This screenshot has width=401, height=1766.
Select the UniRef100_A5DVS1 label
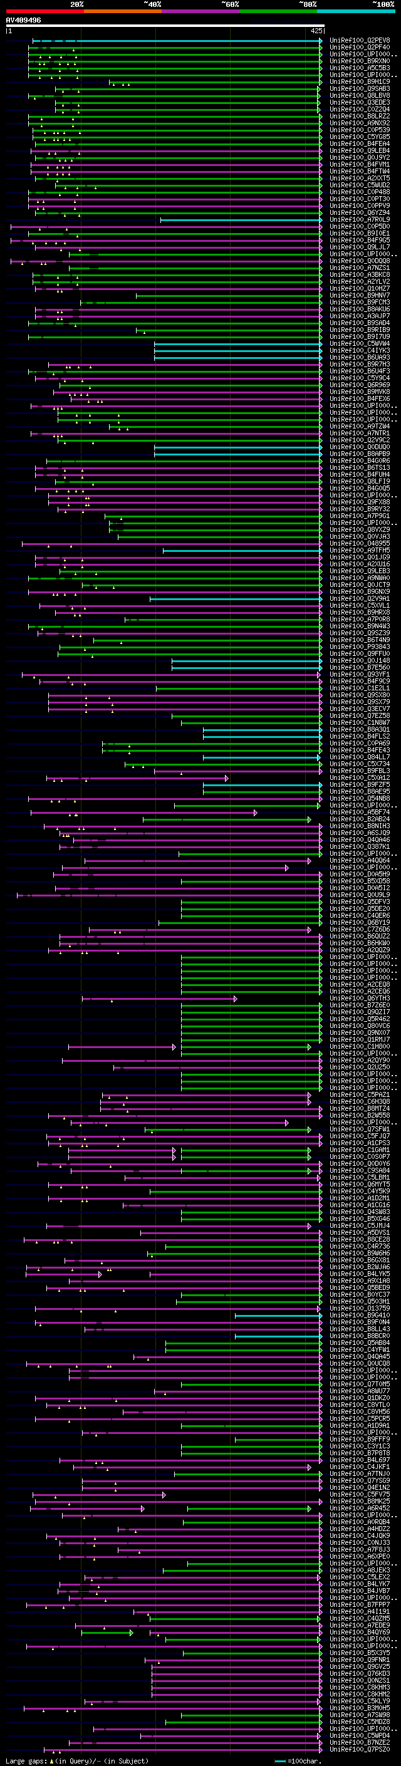[359, 1233]
